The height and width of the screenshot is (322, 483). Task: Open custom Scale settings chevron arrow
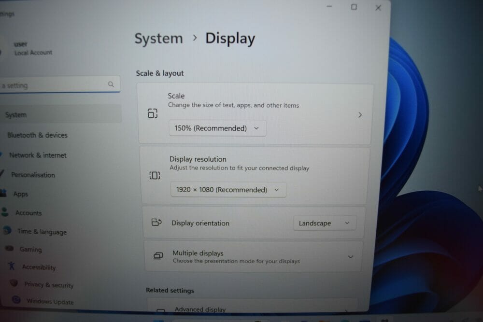click(360, 115)
